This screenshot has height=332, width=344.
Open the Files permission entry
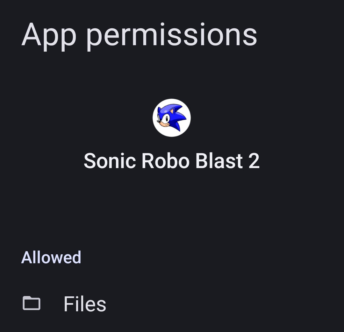point(172,304)
